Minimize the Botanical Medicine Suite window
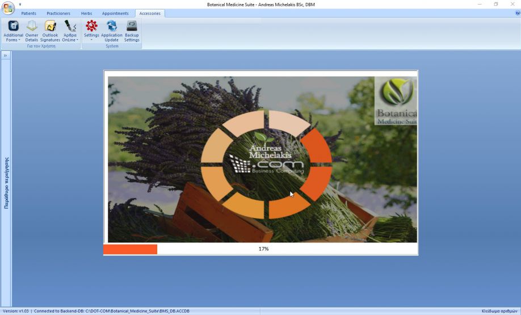This screenshot has width=521, height=315. pyautogui.click(x=480, y=5)
